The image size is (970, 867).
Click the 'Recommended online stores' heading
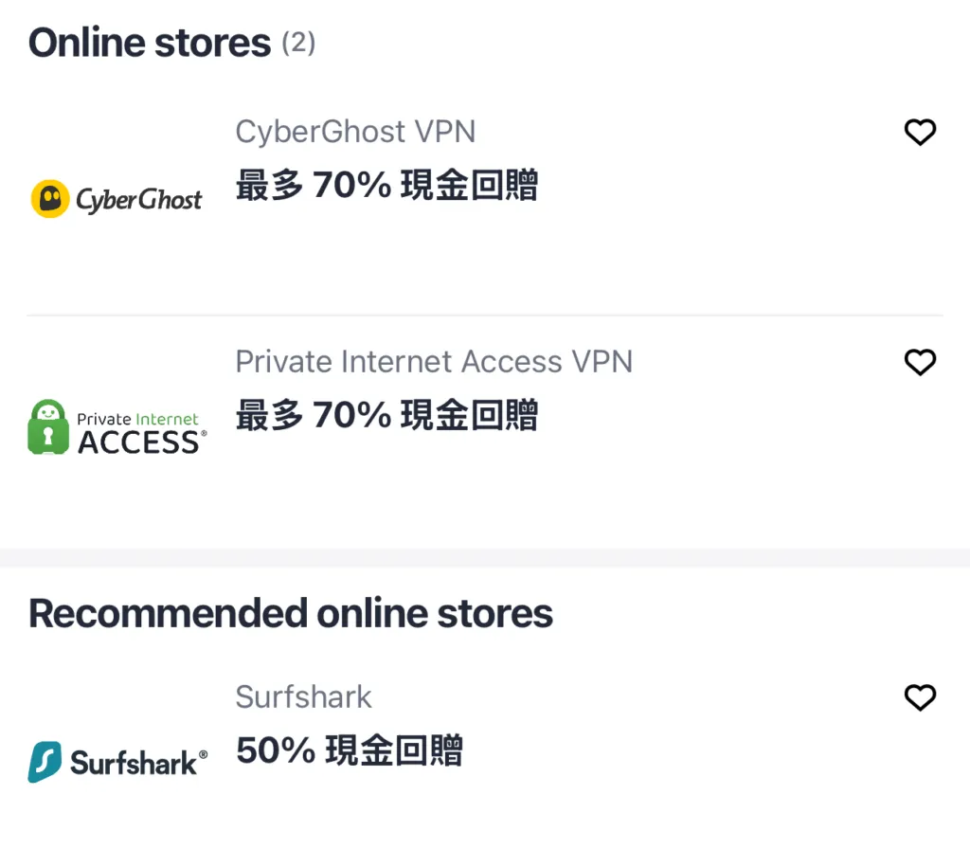click(291, 614)
